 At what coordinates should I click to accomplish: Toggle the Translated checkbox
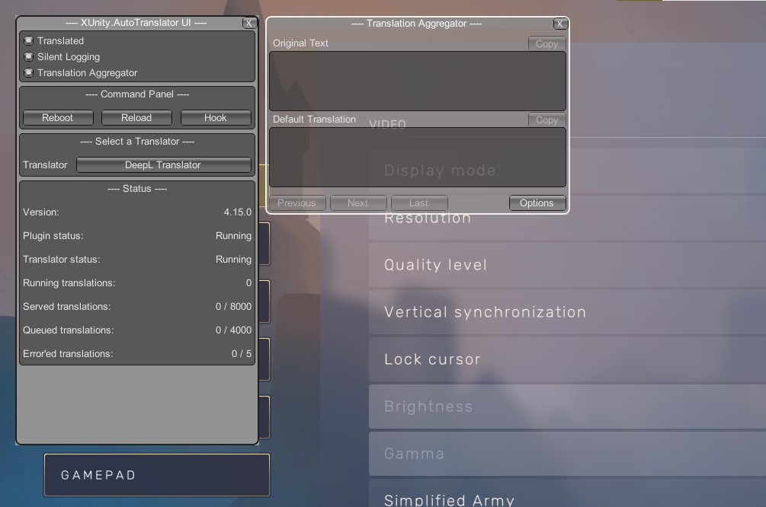[29, 40]
